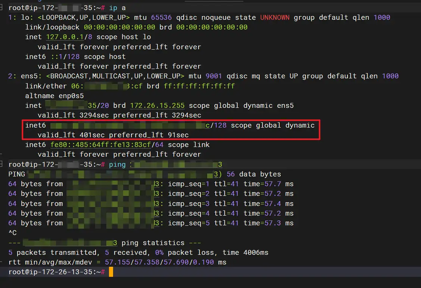Select the rtt values 57.155/57.358/57.690/0.190
Viewport: 421px width, 288px height.
click(159, 262)
